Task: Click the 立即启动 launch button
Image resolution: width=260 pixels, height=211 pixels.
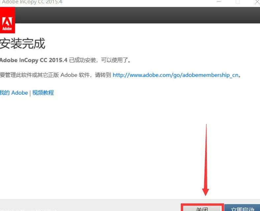Action: pyautogui.click(x=243, y=208)
